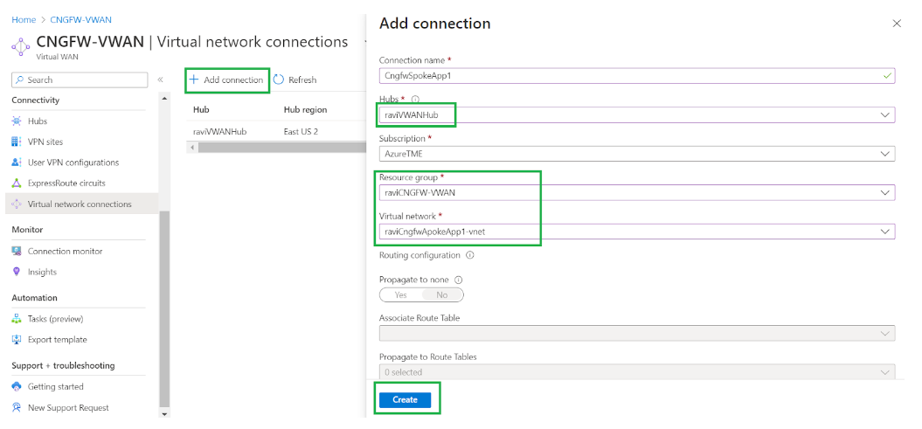Viewport: 922px width, 429px height.
Task: Click the Create button
Action: 405,399
